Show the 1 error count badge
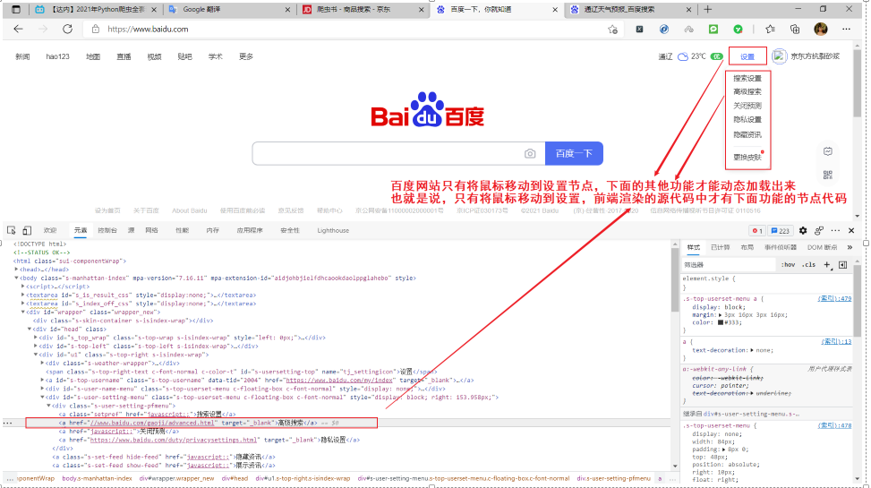Screen dimensions: 871x488 pyautogui.click(x=757, y=231)
